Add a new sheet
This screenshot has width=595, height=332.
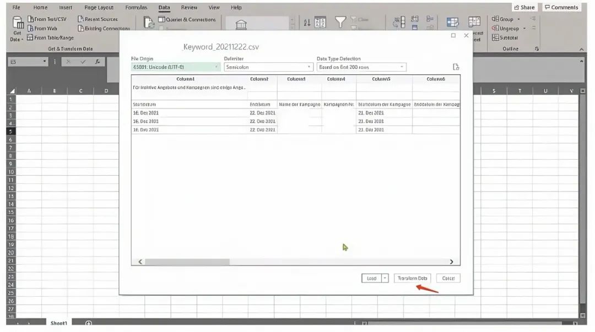click(88, 323)
